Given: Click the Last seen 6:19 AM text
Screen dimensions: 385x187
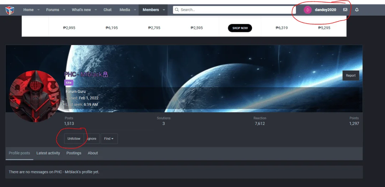Looking at the screenshot, I should click(x=82, y=104).
